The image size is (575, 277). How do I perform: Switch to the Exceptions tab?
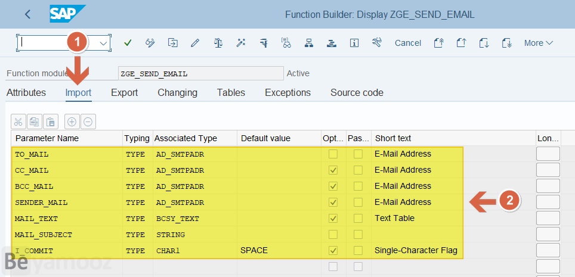pos(288,93)
